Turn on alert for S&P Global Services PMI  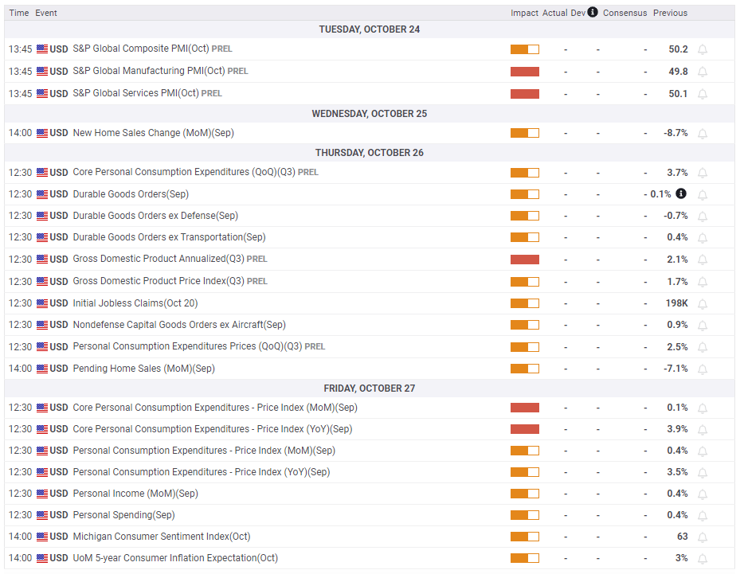click(x=703, y=94)
